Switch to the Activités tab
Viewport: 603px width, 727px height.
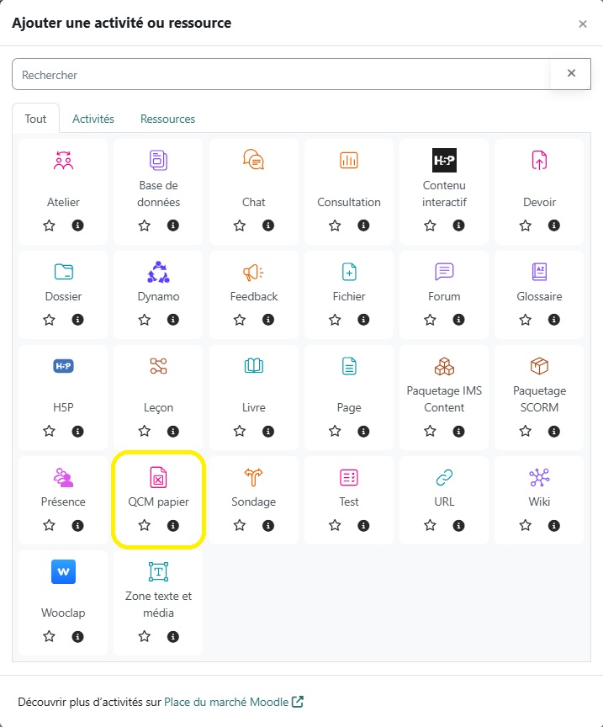[93, 119]
